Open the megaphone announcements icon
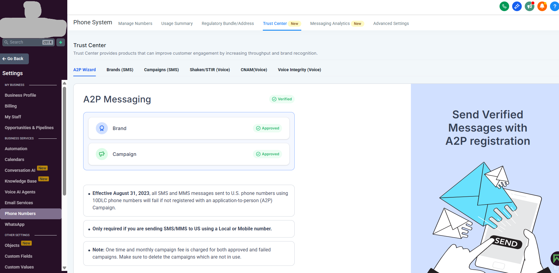 coord(530,6)
